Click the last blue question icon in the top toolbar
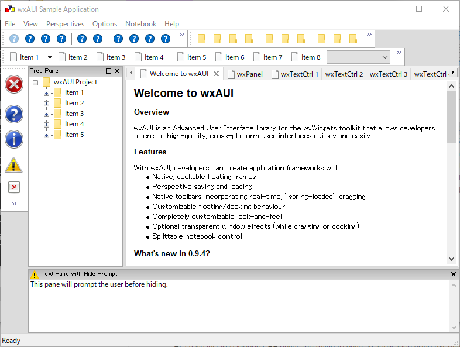Screen dimensions: 460x347 point(166,39)
